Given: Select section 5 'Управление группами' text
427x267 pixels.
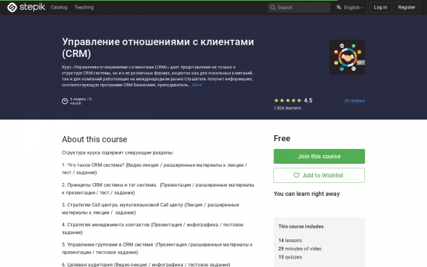Looking at the screenshot, I should 157,248.
